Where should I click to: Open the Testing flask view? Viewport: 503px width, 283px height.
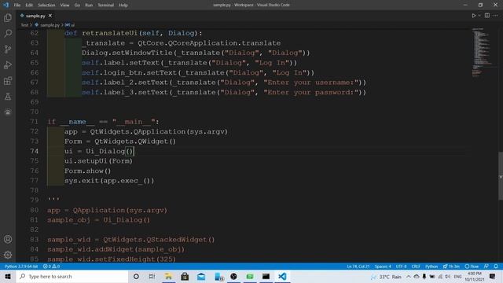8,96
